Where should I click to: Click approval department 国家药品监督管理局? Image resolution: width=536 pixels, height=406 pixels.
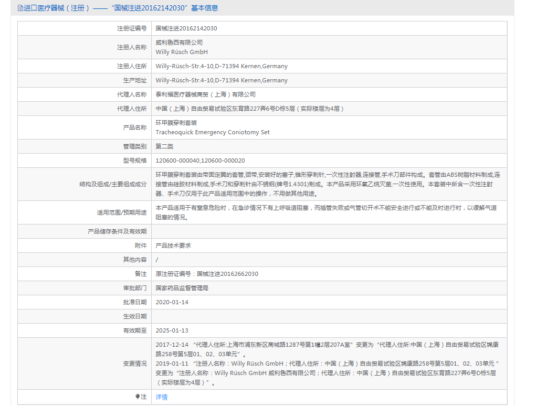(182, 288)
